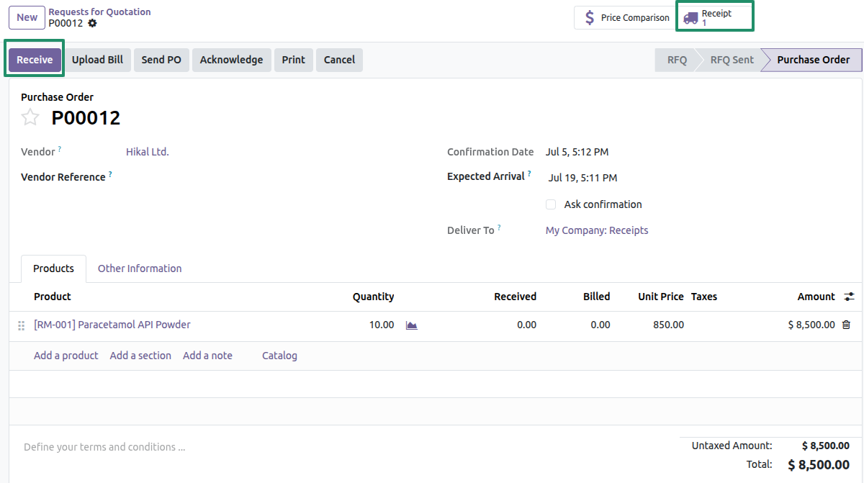Open the gear settings icon beside P00012

click(x=92, y=23)
